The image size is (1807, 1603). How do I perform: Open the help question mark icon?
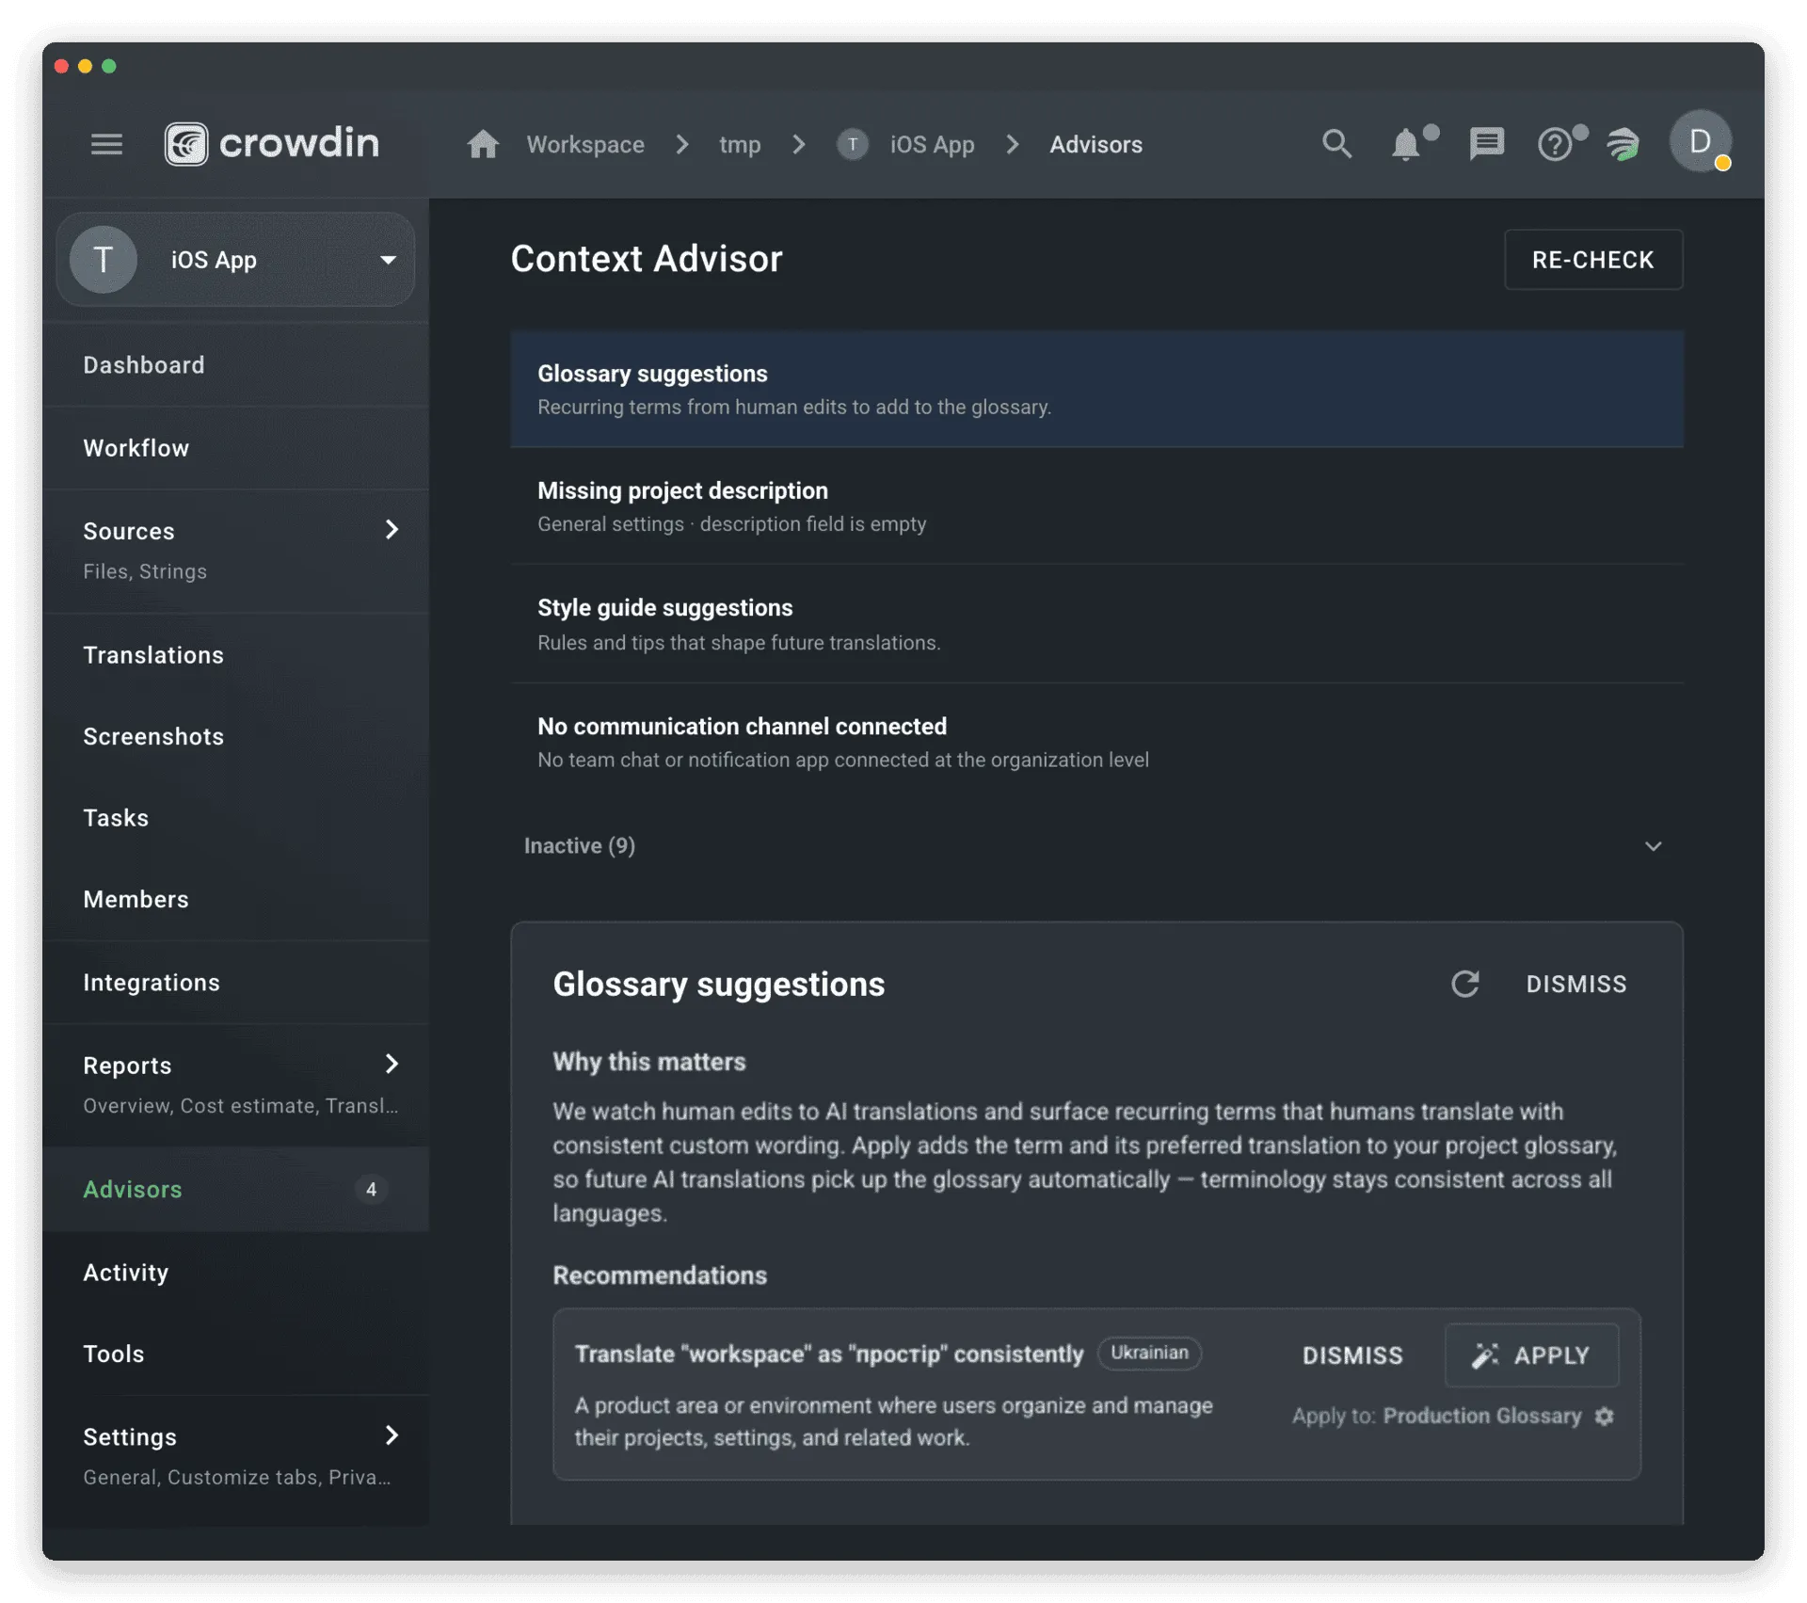[x=1555, y=144]
